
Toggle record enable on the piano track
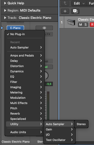point(92,25)
